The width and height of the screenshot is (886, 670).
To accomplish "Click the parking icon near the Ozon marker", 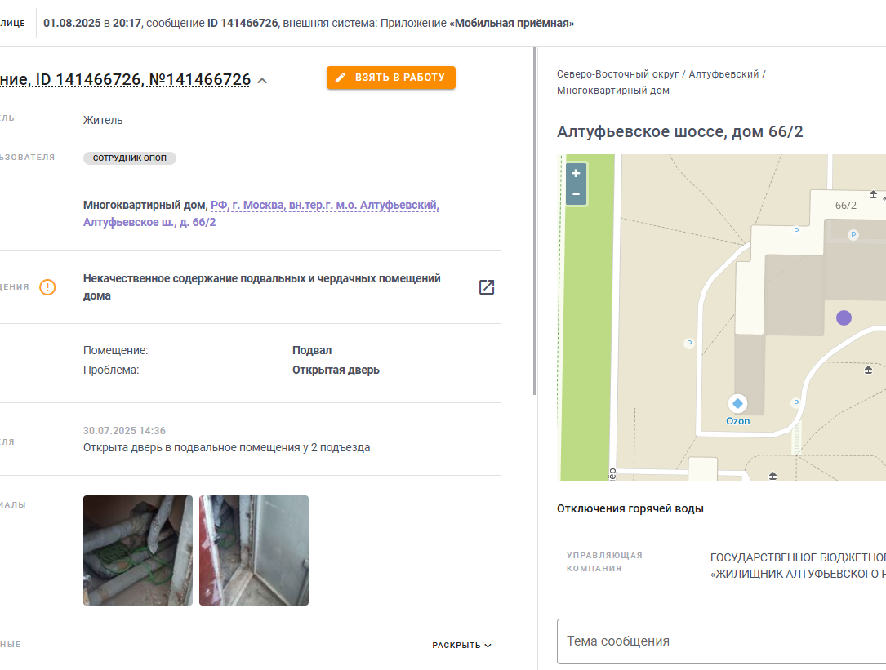I will [x=795, y=403].
